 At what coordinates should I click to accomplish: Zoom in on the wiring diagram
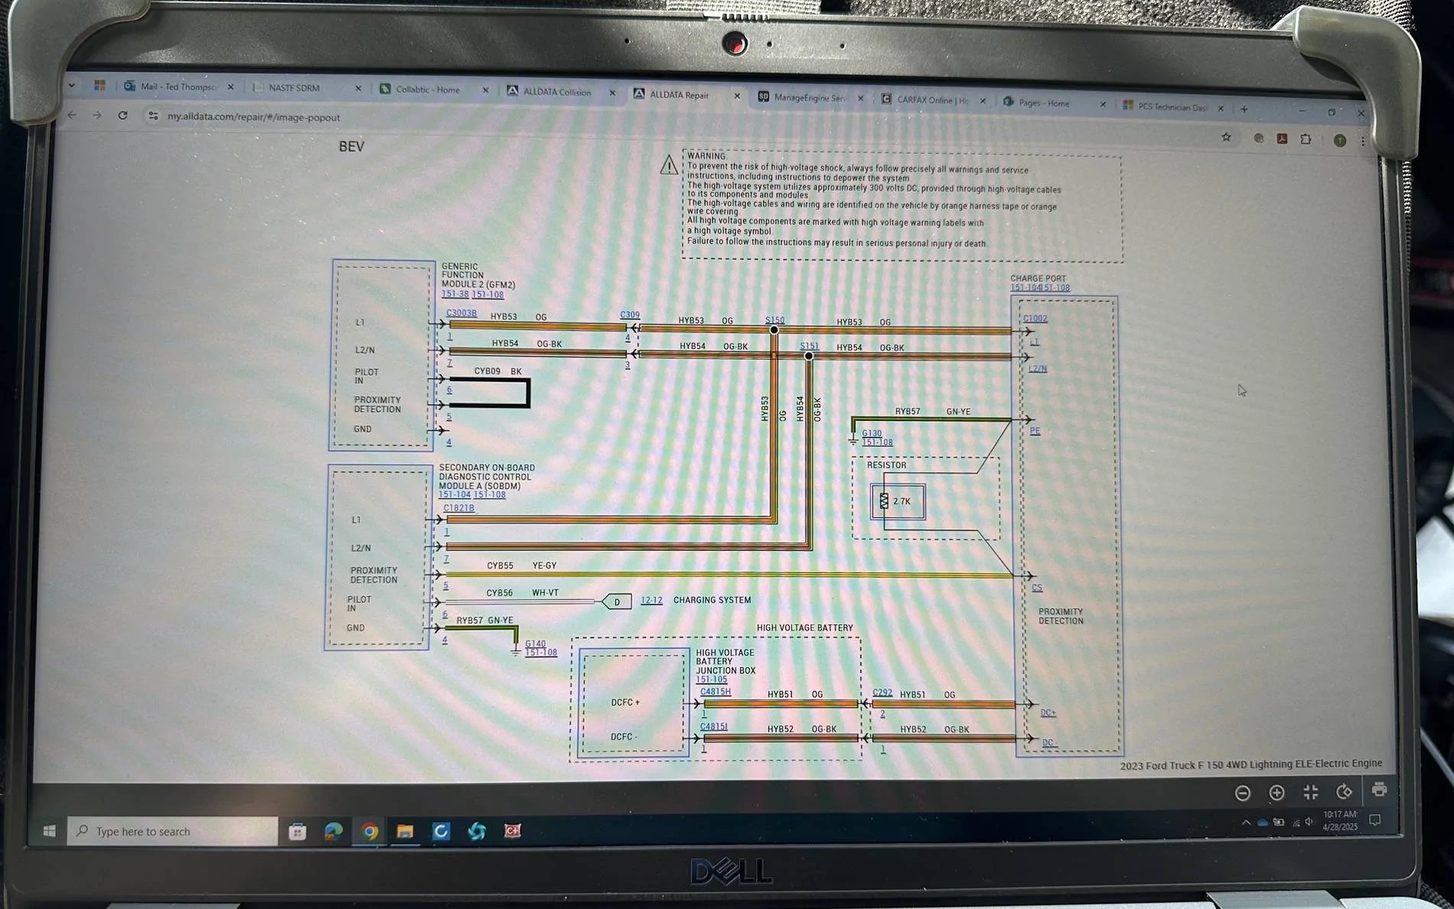click(x=1276, y=793)
